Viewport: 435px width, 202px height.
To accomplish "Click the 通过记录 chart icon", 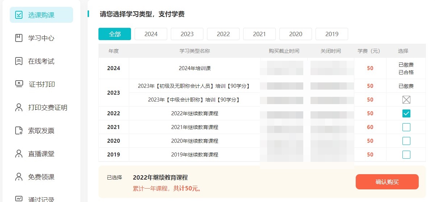I will [x=19, y=199].
